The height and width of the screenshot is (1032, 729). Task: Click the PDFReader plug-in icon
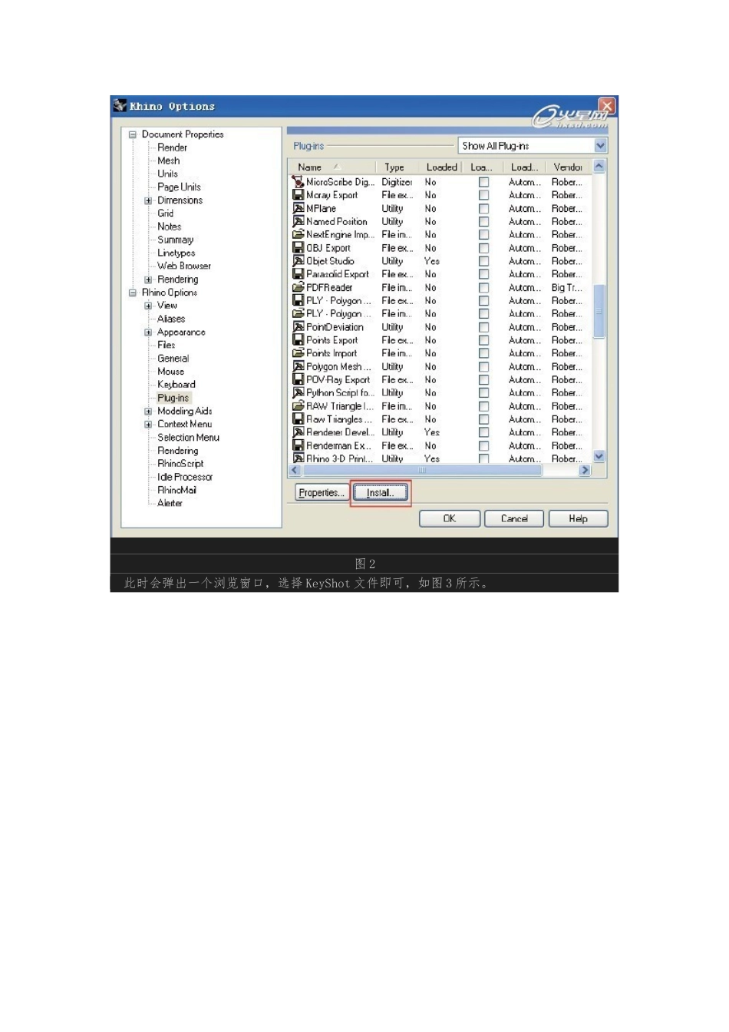[298, 287]
